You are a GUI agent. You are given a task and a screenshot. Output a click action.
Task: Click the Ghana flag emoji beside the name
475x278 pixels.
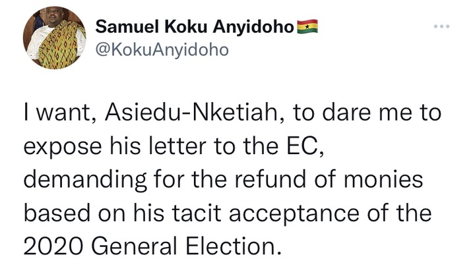(x=309, y=27)
